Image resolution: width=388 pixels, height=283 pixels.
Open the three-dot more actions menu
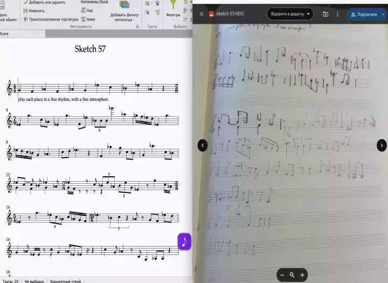(x=338, y=14)
